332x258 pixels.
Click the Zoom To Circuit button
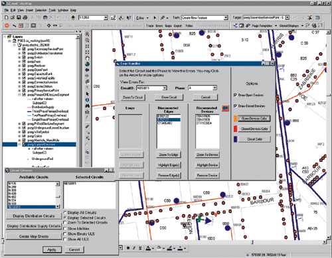pos(133,97)
